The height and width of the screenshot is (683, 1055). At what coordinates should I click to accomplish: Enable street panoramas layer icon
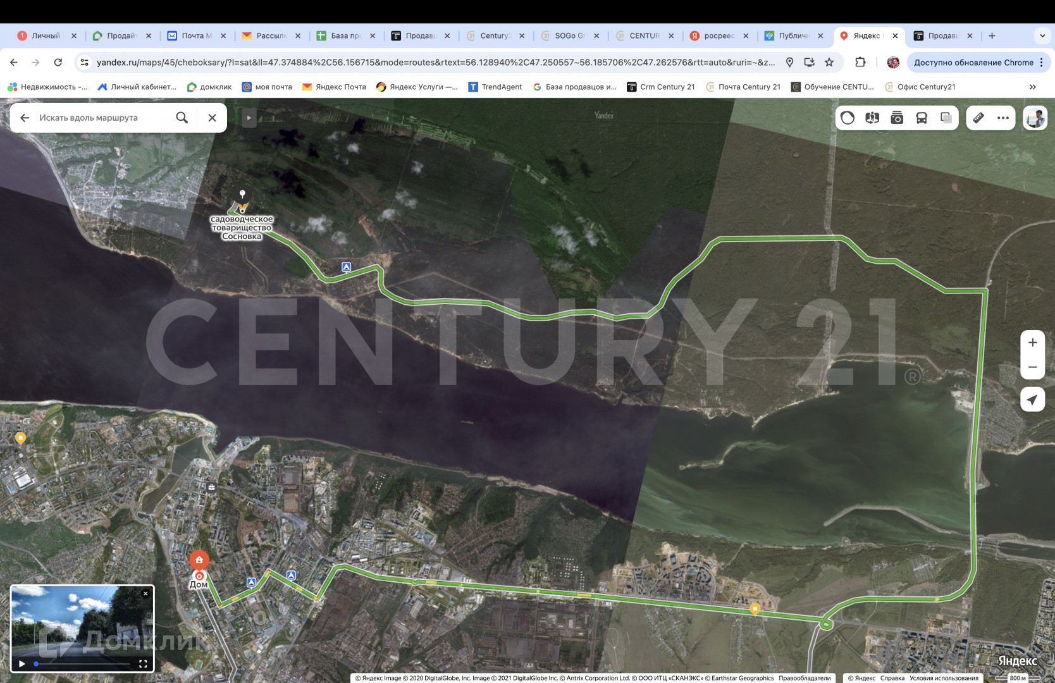[872, 118]
